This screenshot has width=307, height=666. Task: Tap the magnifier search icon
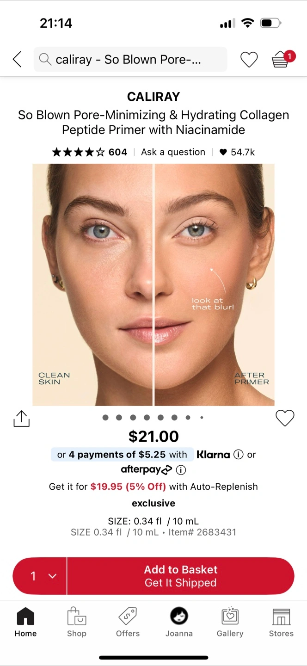pyautogui.click(x=45, y=59)
